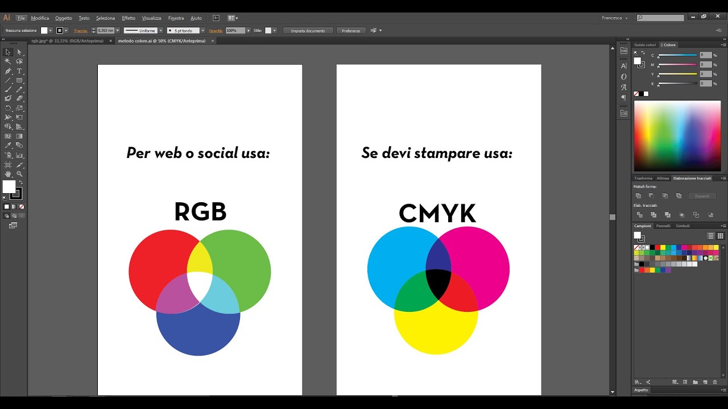Viewport: 728px width, 409px height.
Task: Select the Scale tool
Action: (x=19, y=108)
